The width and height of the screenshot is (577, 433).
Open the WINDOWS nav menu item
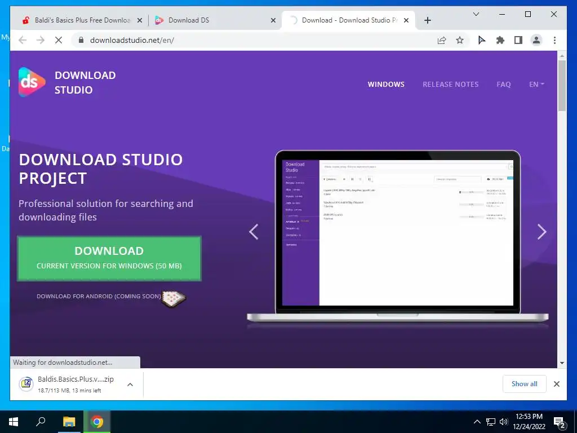[x=386, y=85]
